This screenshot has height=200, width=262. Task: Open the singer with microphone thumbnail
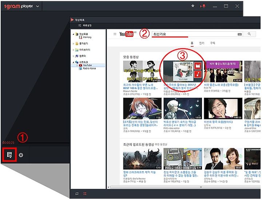tap(183, 108)
